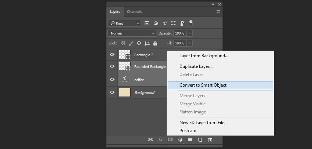The height and width of the screenshot is (149, 312).
Task: Lock image pixels brush icon
Action: coord(131,43)
